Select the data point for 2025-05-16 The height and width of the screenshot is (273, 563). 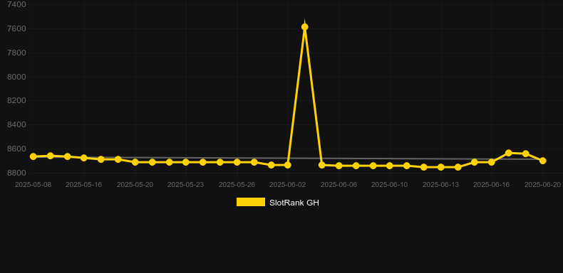pos(84,158)
